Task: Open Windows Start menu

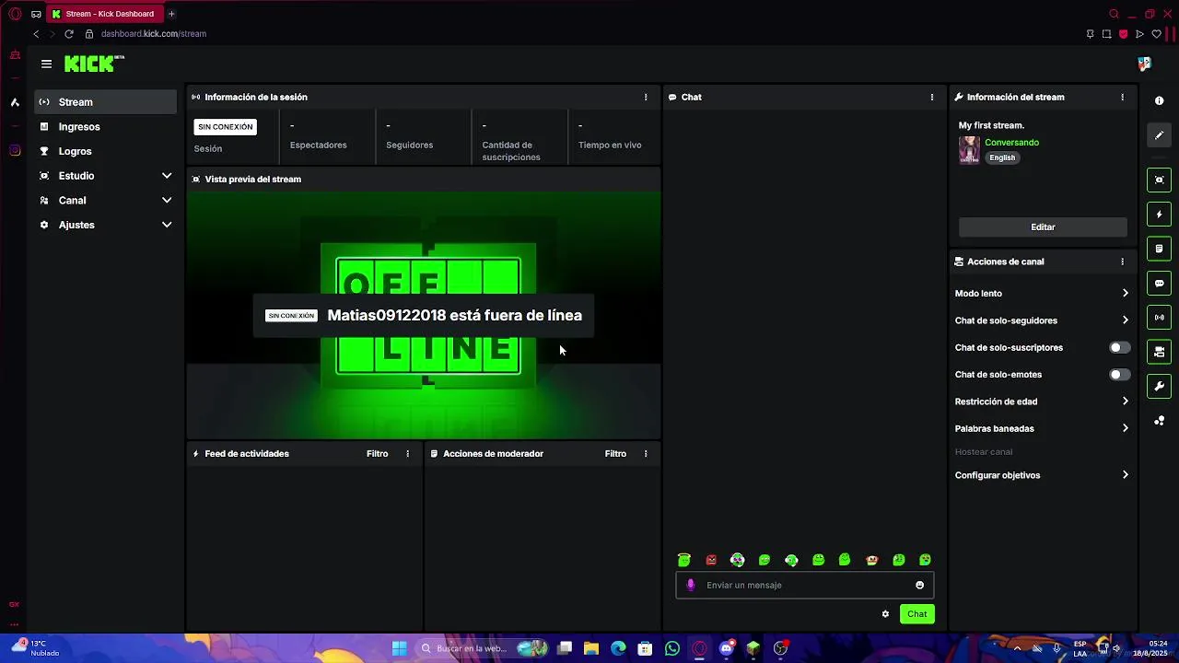Action: [x=399, y=648]
